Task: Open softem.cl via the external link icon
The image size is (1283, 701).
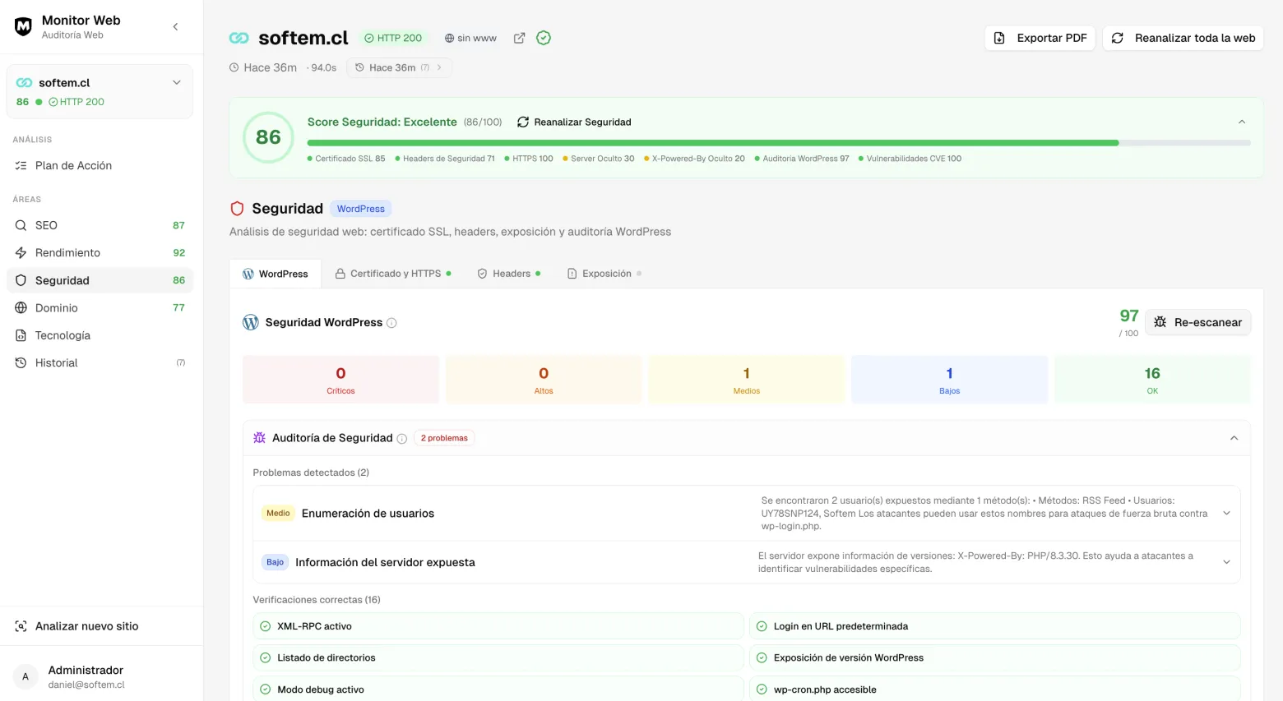Action: [x=519, y=38]
